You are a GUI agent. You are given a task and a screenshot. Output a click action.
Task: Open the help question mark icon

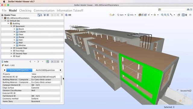[x=191, y=9]
